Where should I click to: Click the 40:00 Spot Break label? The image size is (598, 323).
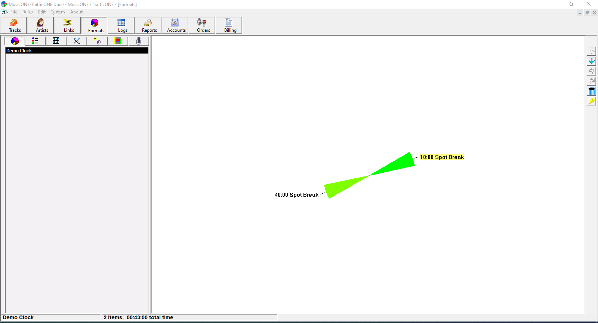[296, 195]
